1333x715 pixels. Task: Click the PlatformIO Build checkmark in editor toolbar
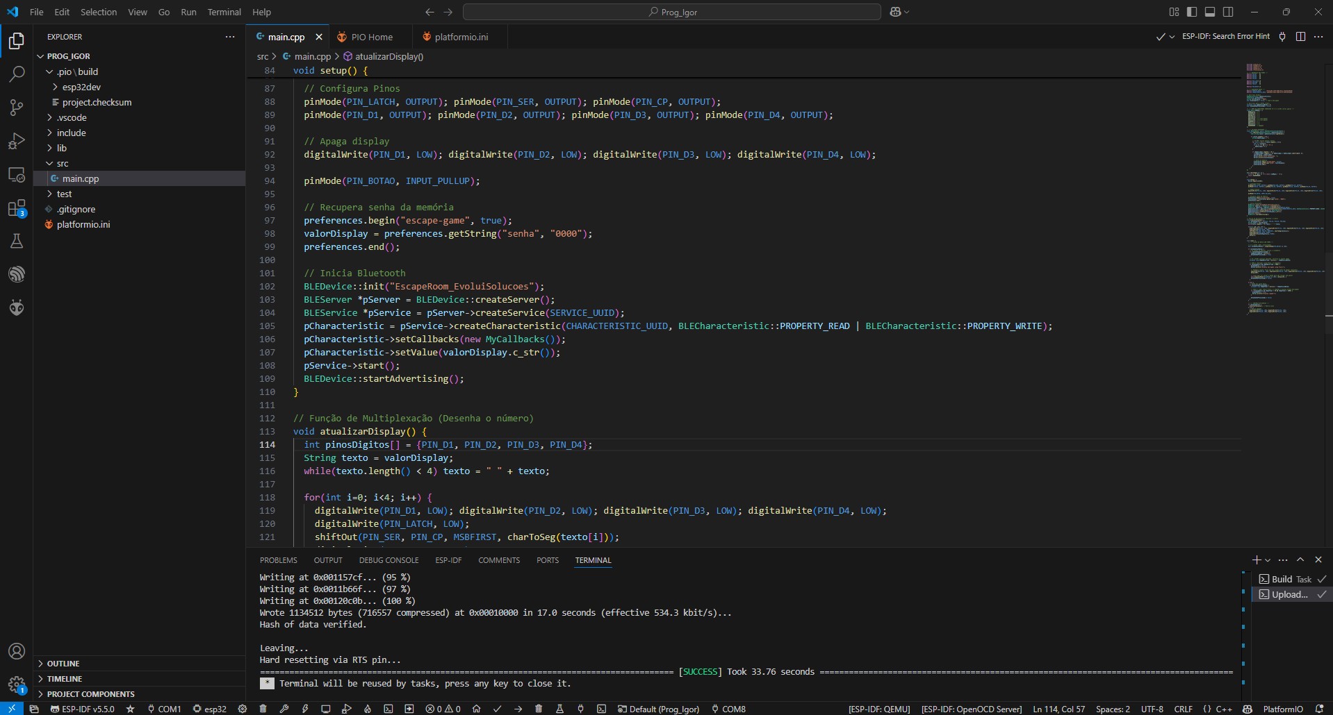click(1160, 37)
